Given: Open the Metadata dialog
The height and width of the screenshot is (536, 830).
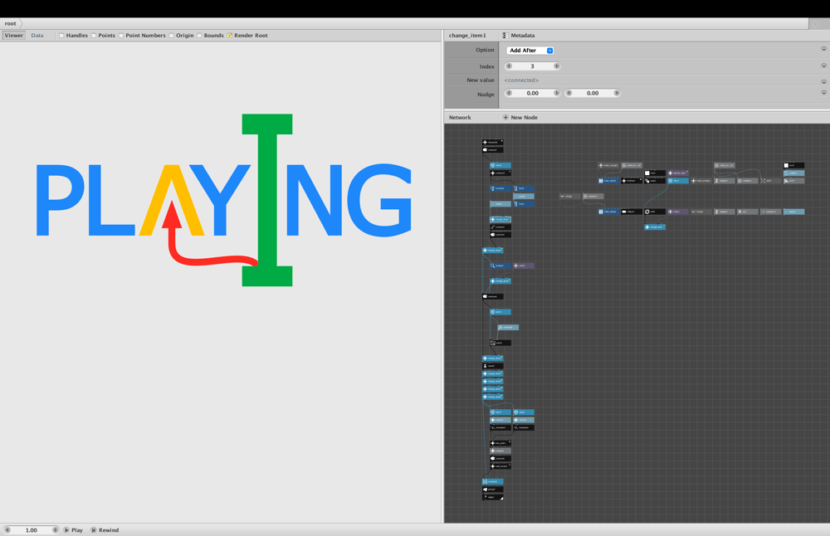Looking at the screenshot, I should click(x=519, y=36).
